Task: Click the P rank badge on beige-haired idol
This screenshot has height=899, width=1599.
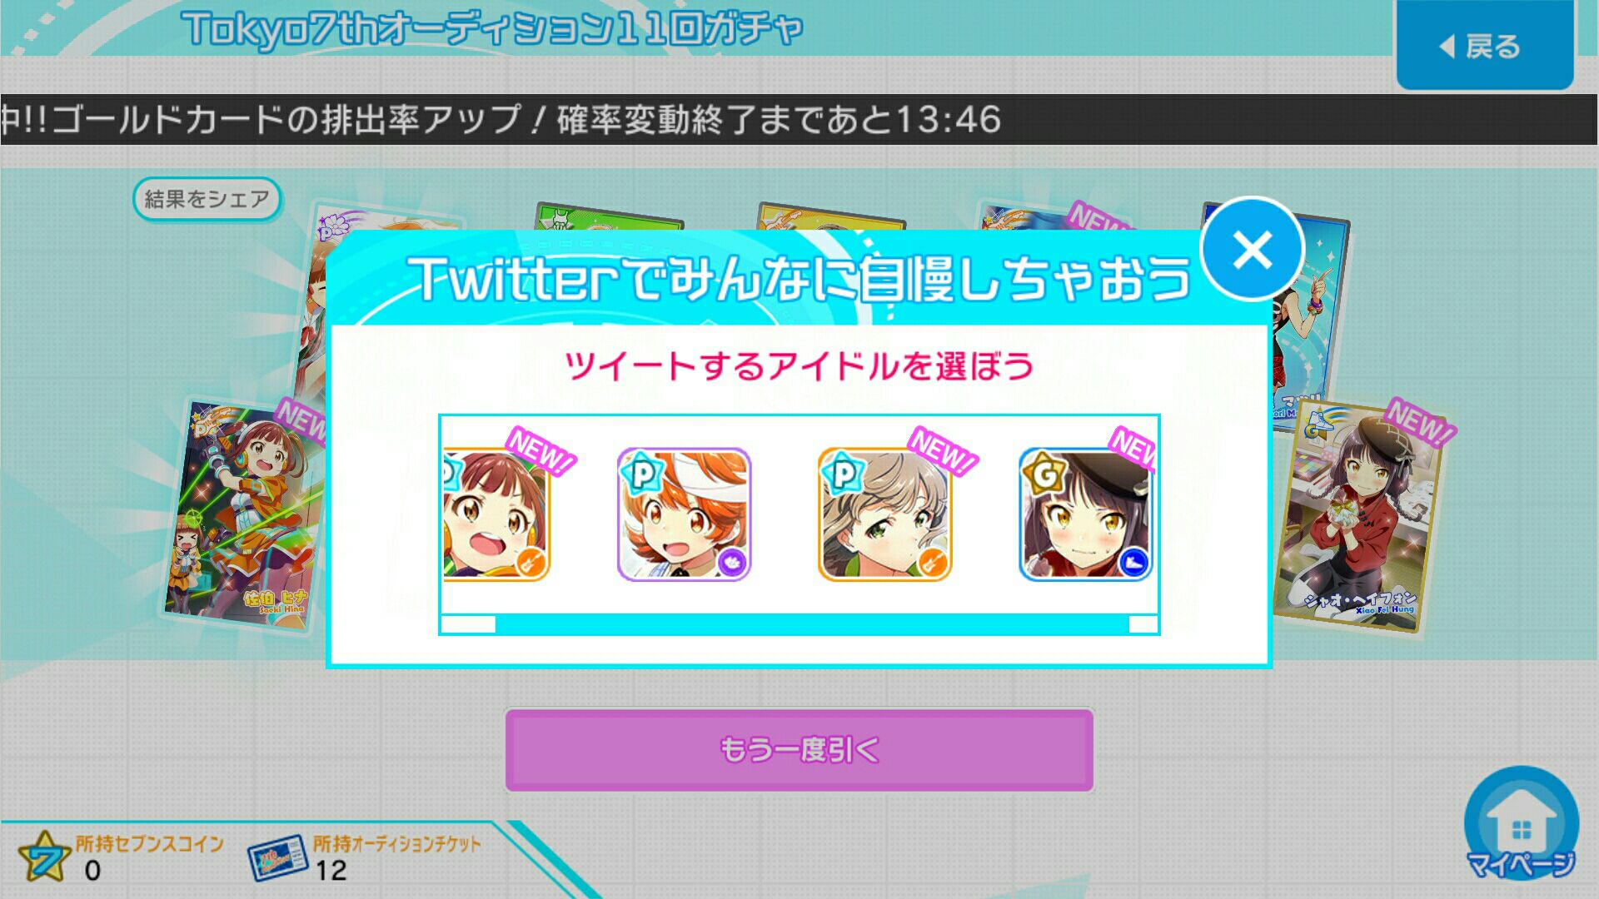Action: [844, 473]
